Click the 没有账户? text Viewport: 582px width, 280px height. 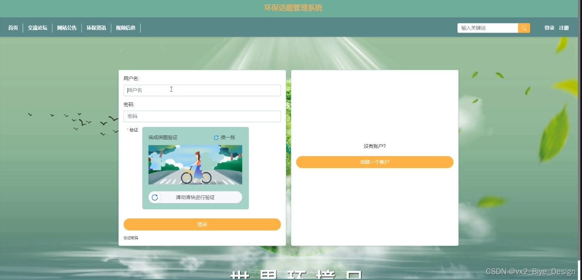pos(375,146)
